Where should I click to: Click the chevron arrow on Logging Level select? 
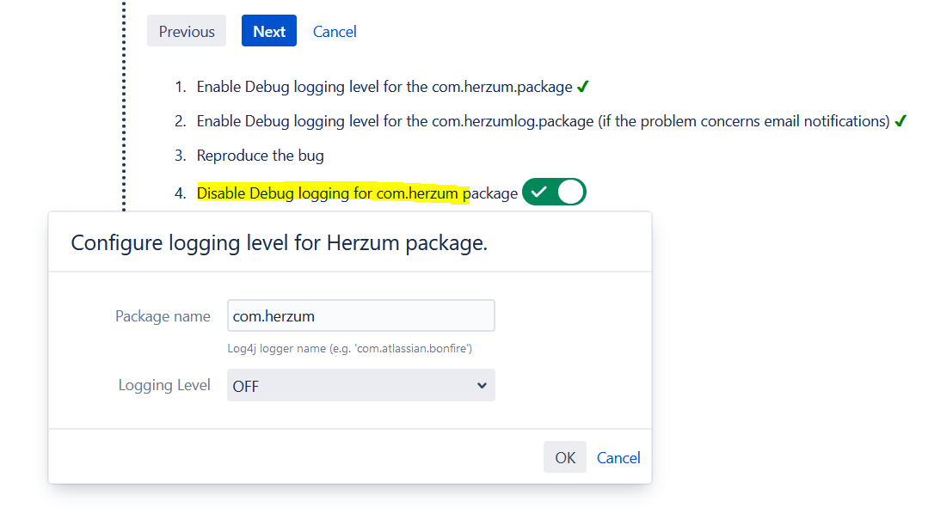coord(482,386)
